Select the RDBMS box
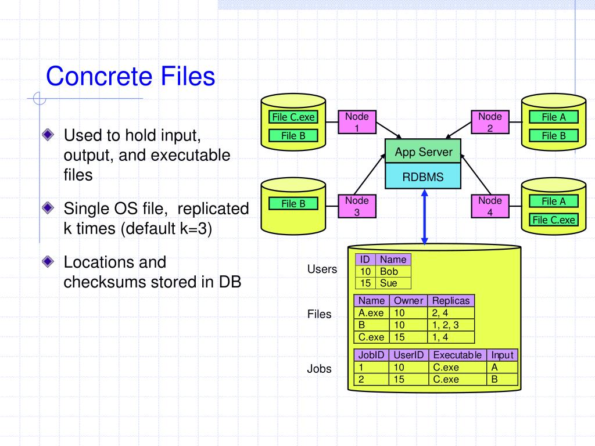This screenshot has width=595, height=446. pyautogui.click(x=423, y=176)
